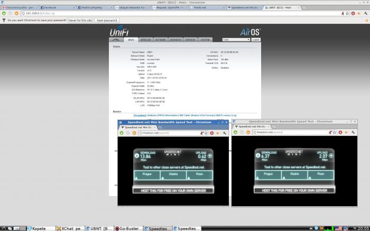
Task: Focus the 192.168.0.1 address bar
Action: click(181, 13)
